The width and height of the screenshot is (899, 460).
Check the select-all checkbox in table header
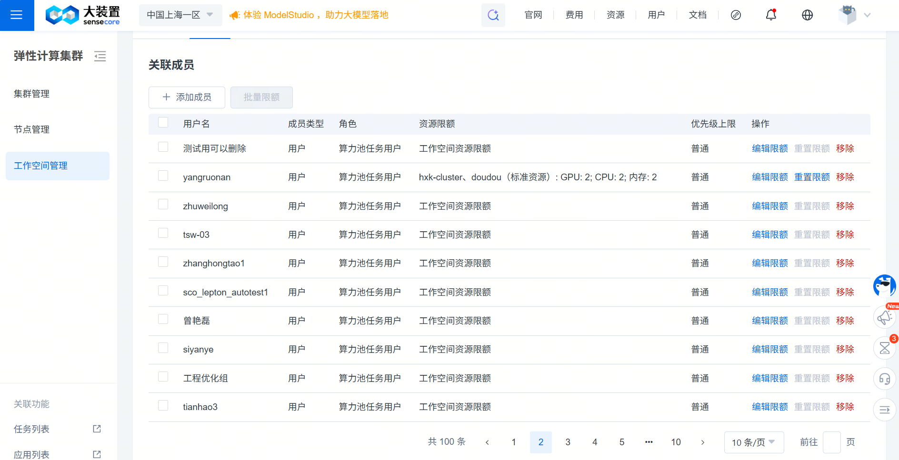point(163,123)
